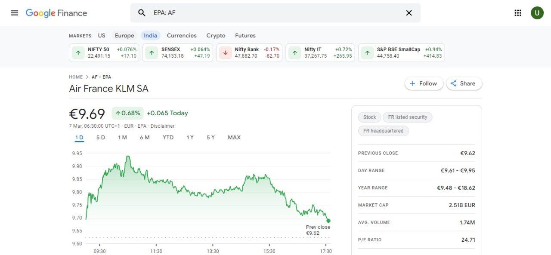Click the €9.69 current price
Viewport: 551px width, 255px height.
pyautogui.click(x=87, y=114)
